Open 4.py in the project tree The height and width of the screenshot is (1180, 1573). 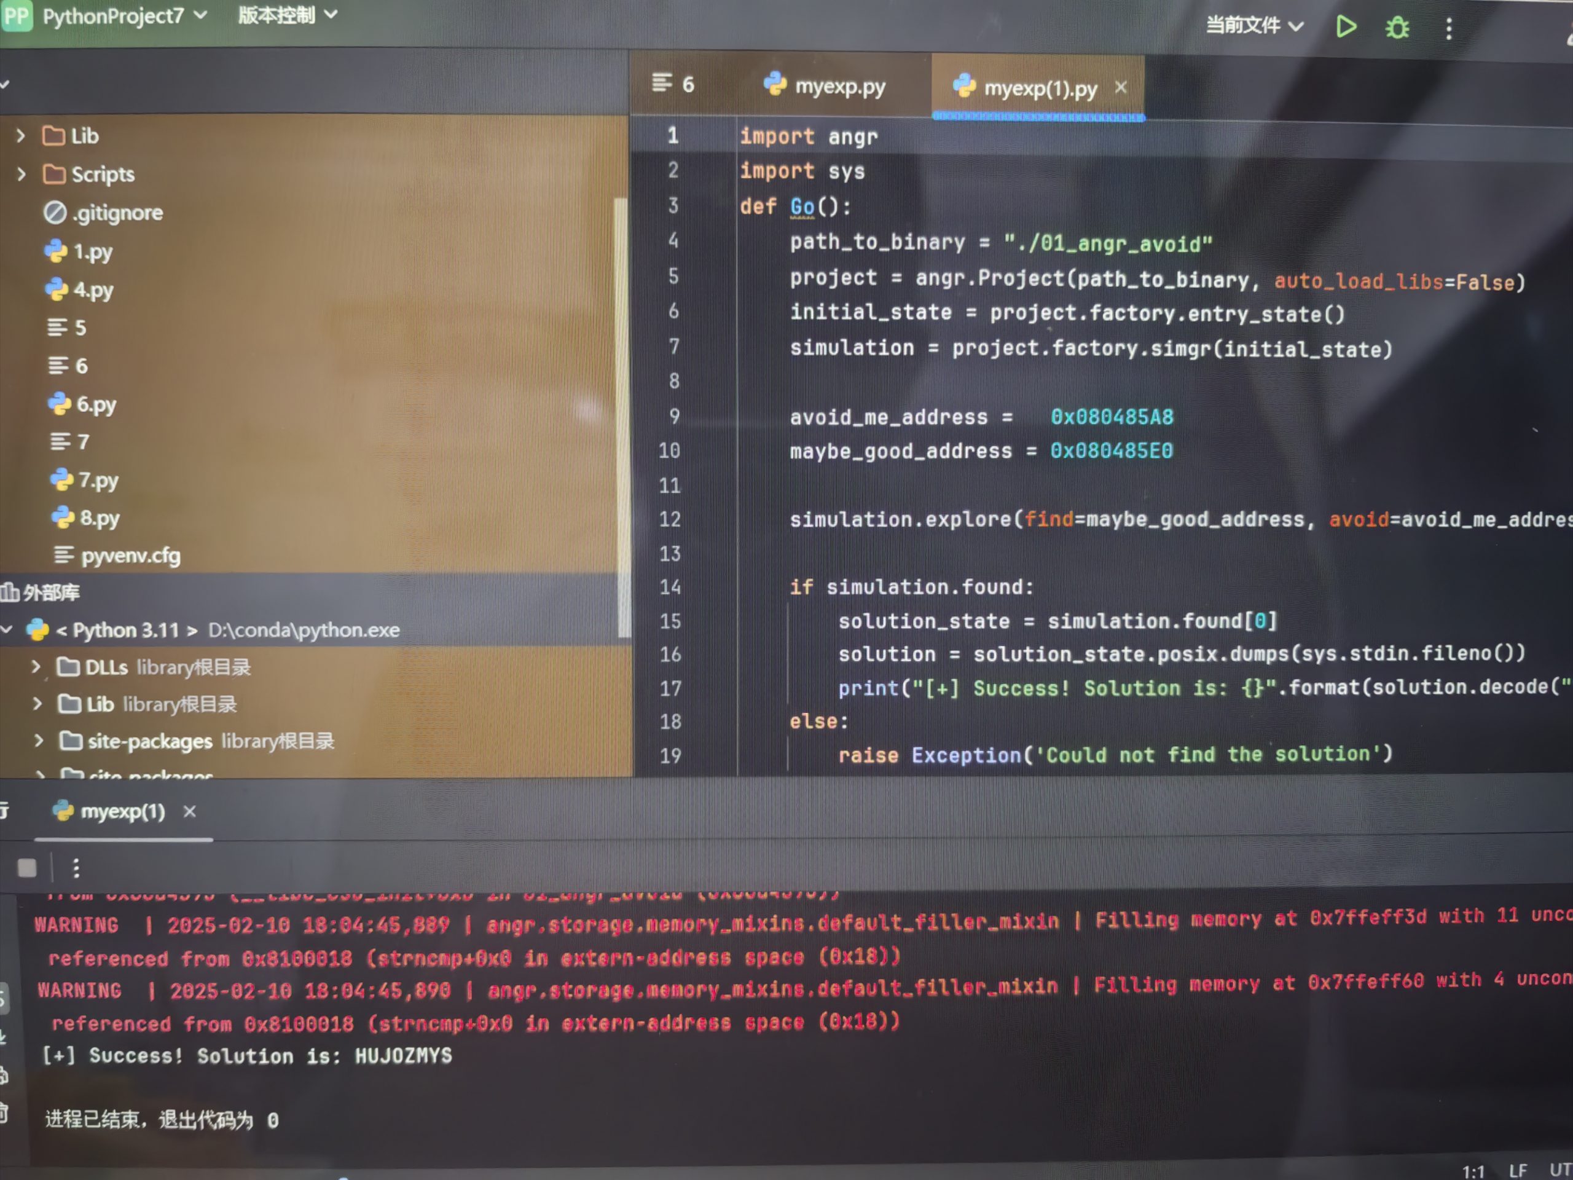click(80, 289)
